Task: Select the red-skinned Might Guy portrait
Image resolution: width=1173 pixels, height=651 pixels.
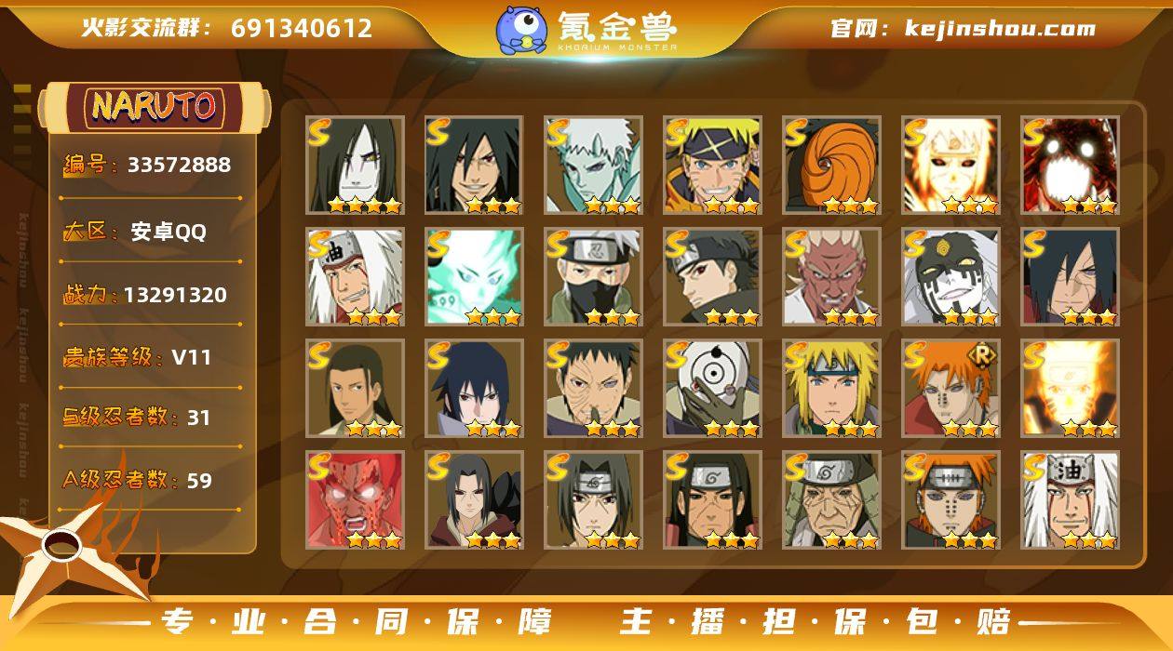Action: pos(356,500)
